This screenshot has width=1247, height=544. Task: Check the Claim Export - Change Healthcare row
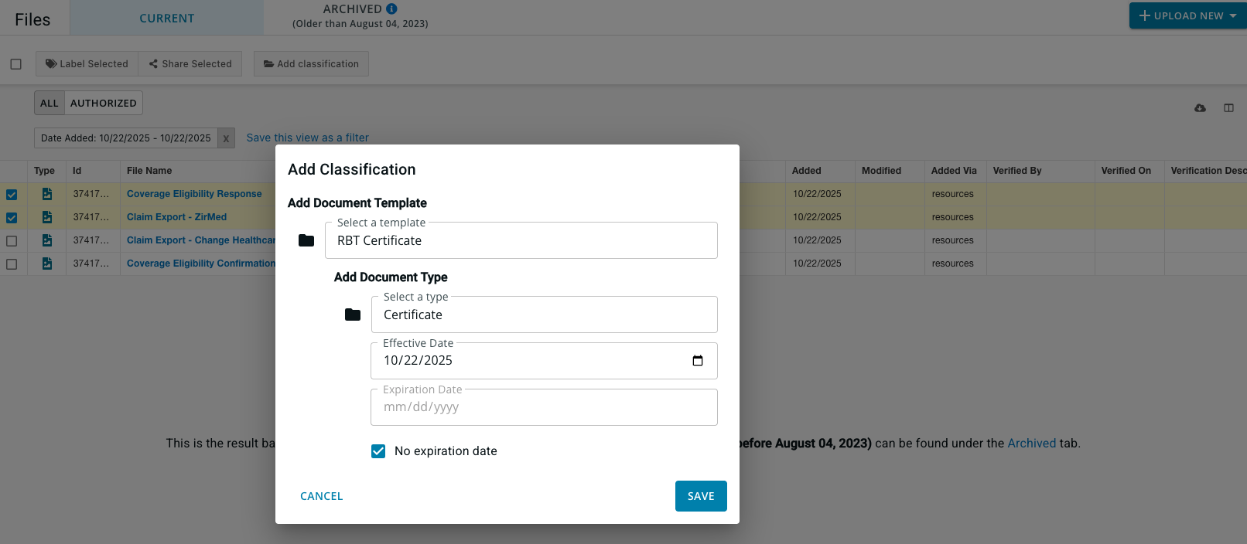tap(12, 241)
